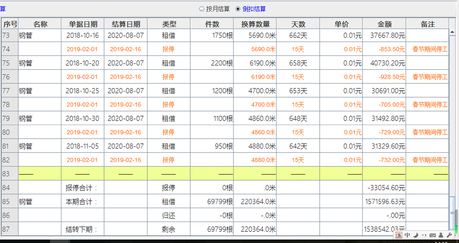Viewport: 459px width, 243px height.
Task: Click the Wubi 五 input method logo
Action: pyautogui.click(x=398, y=235)
